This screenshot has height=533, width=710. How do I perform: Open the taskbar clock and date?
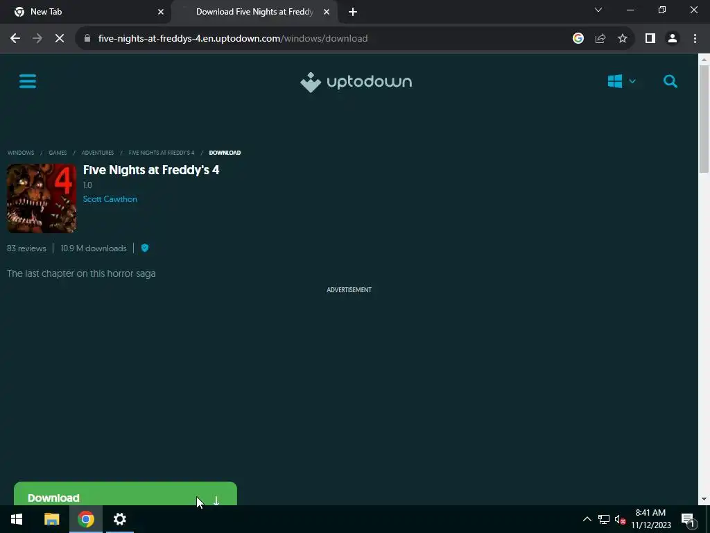coord(650,519)
